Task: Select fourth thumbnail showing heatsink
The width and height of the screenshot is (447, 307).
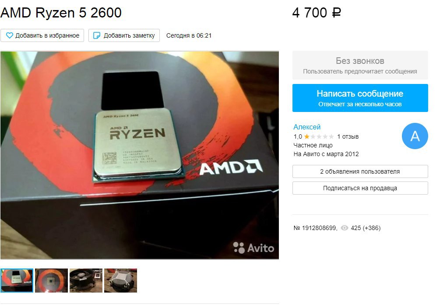Action: coord(120,280)
